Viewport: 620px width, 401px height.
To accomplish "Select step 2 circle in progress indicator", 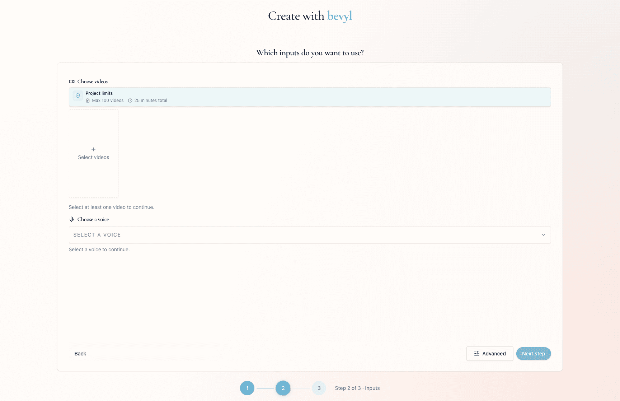I will click(283, 388).
